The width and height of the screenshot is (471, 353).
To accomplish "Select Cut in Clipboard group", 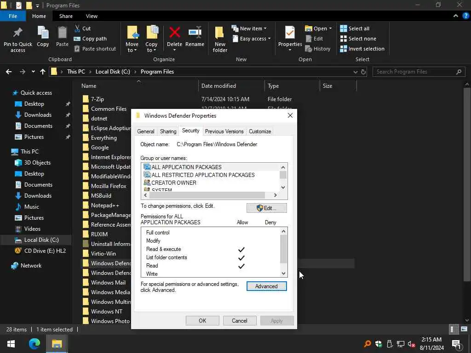I will pos(82,28).
